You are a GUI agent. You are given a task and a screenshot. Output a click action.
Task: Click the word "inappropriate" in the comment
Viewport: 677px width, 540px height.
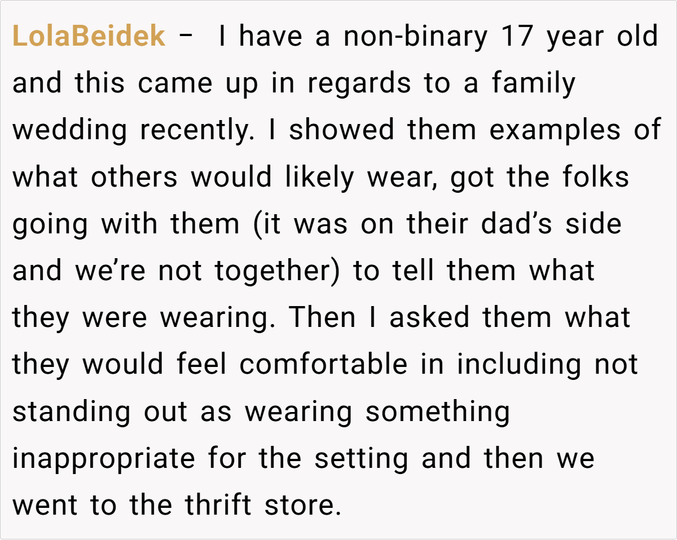pyautogui.click(x=103, y=458)
